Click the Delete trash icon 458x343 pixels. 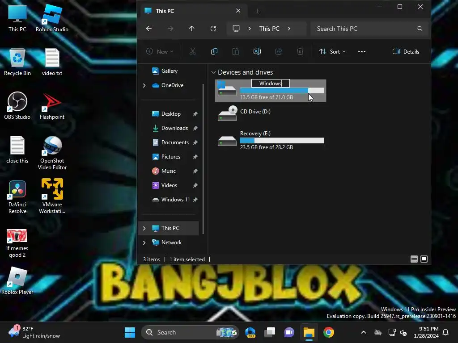pos(300,52)
